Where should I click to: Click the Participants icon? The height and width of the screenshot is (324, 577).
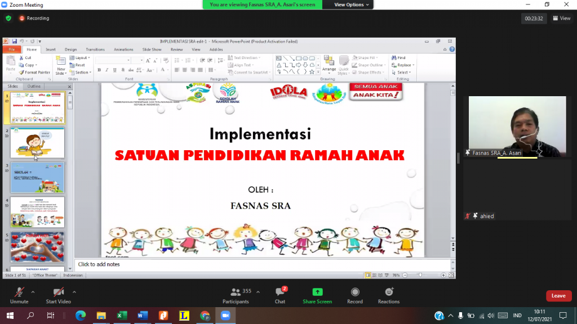pos(236,292)
